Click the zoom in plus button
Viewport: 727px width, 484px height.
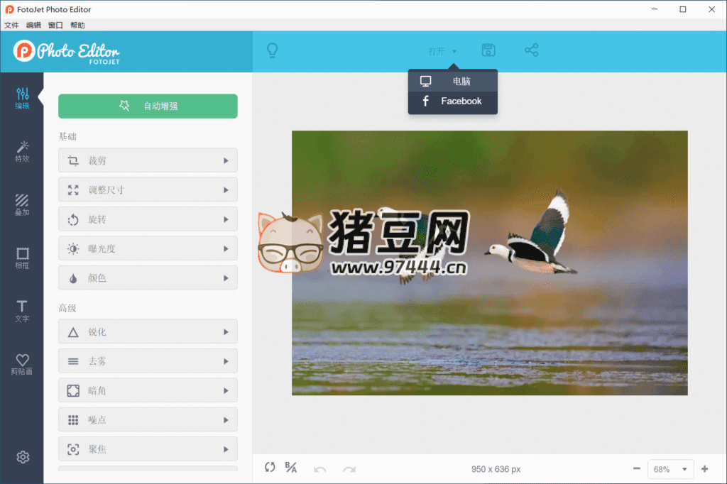click(x=704, y=469)
